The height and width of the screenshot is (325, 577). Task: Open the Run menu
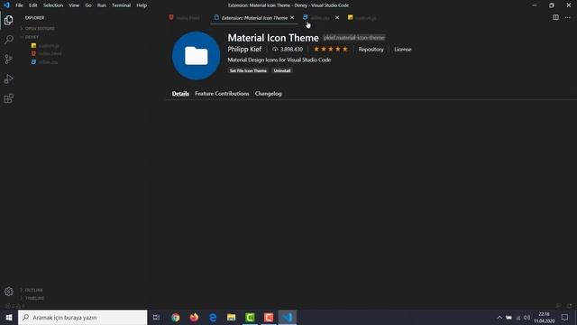[102, 5]
